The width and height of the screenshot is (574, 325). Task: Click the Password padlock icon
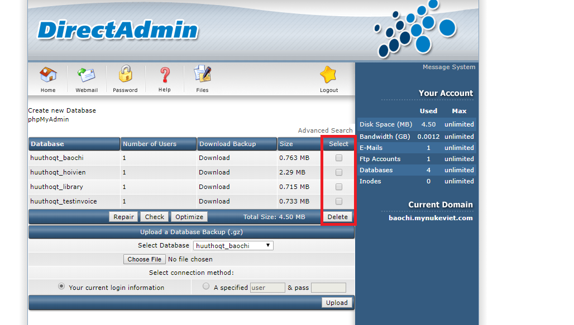pos(125,75)
